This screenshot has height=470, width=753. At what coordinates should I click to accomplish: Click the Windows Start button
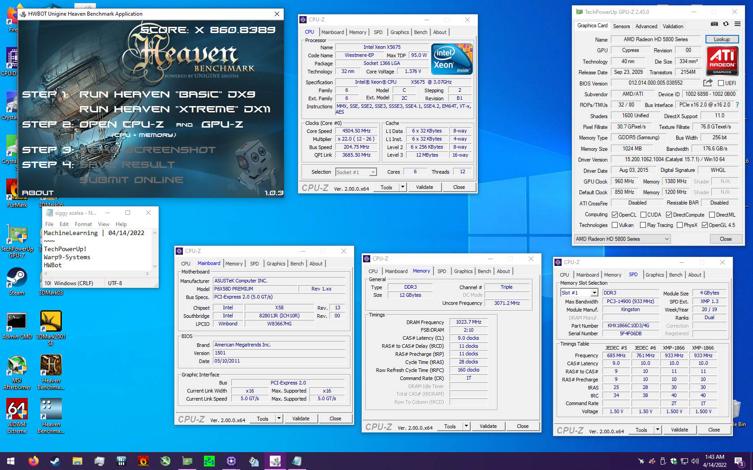(11, 461)
